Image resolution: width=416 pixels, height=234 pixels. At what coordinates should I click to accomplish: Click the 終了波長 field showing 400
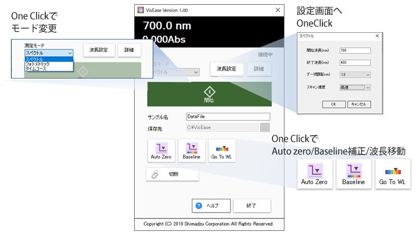[355, 62]
